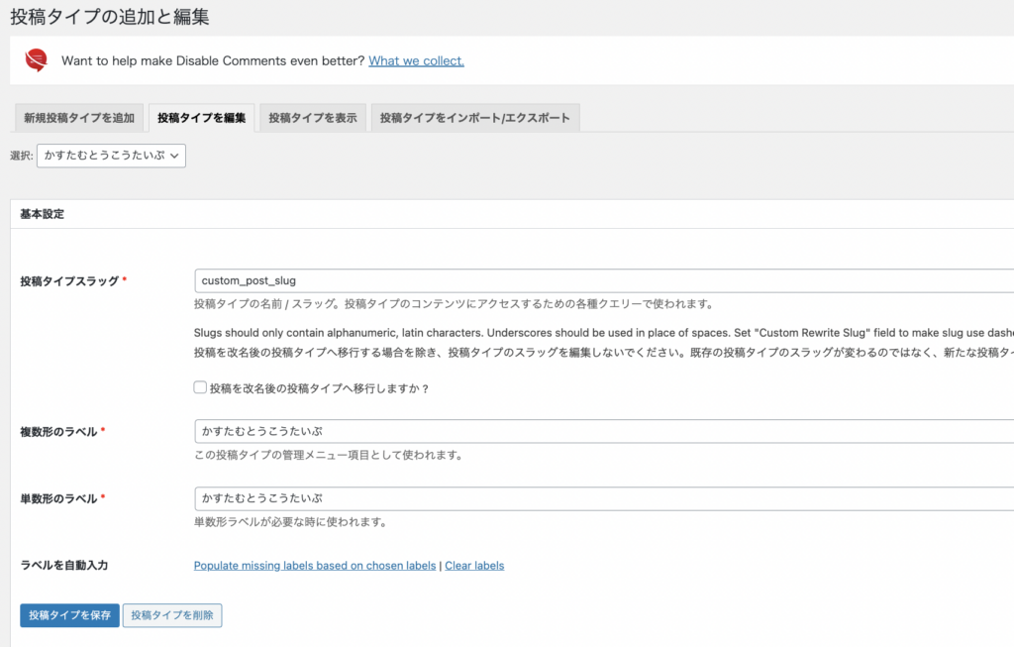Enable the 投稿を改名後の投稿タイプへ移行しますか checkbox
This screenshot has width=1014, height=647.
[x=200, y=388]
